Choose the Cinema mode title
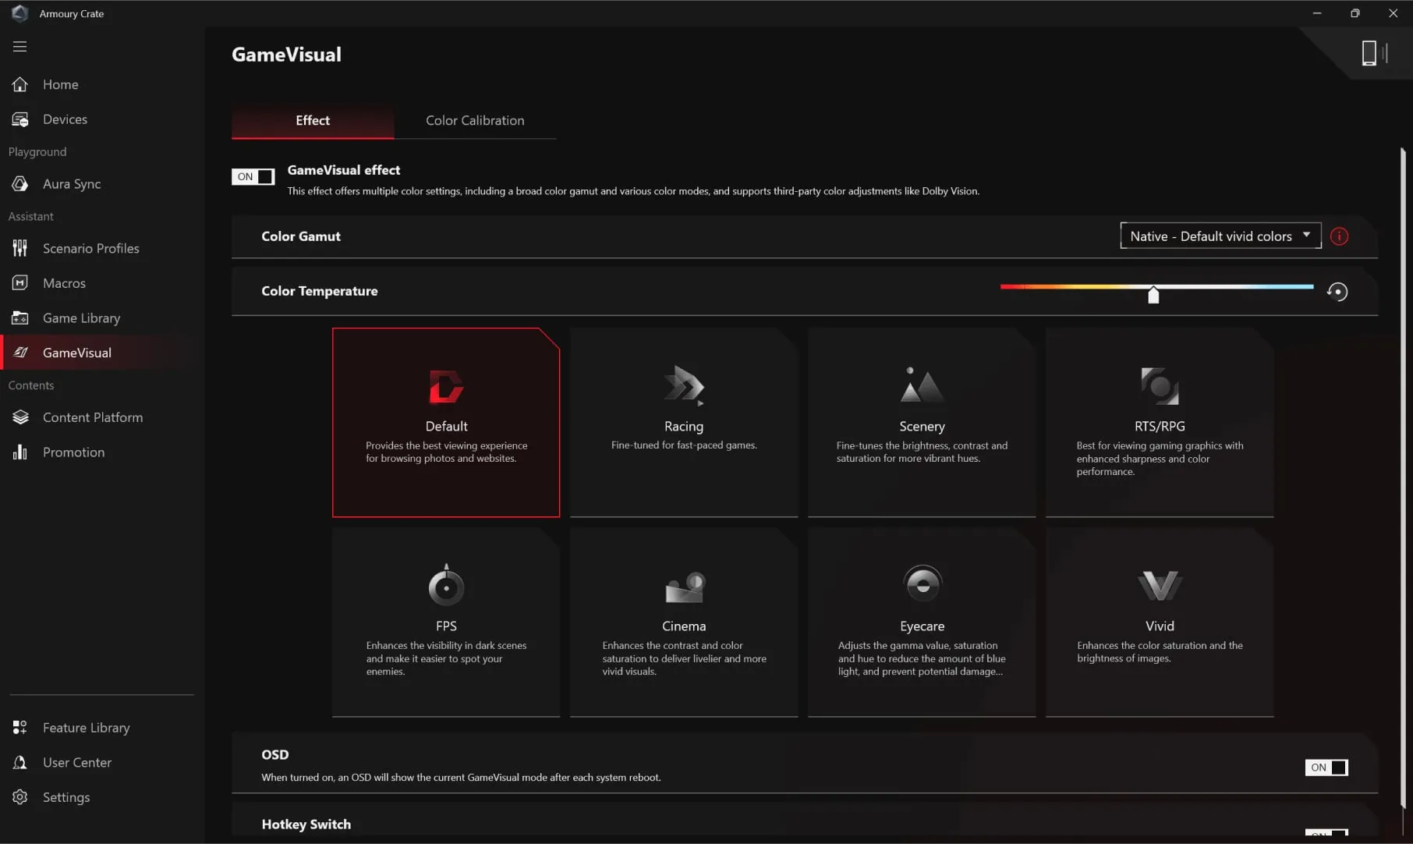The width and height of the screenshot is (1413, 844). tap(684, 626)
